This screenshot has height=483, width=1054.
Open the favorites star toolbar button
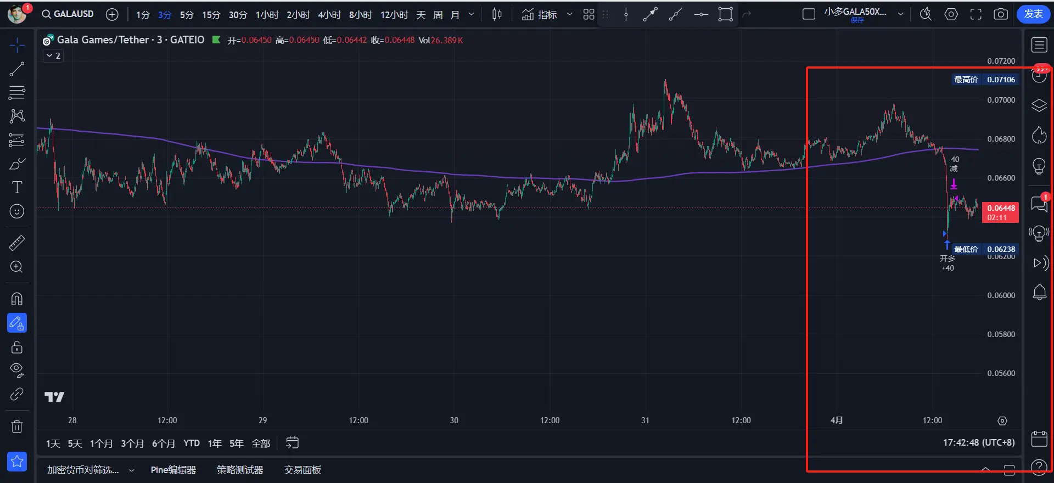[17, 462]
